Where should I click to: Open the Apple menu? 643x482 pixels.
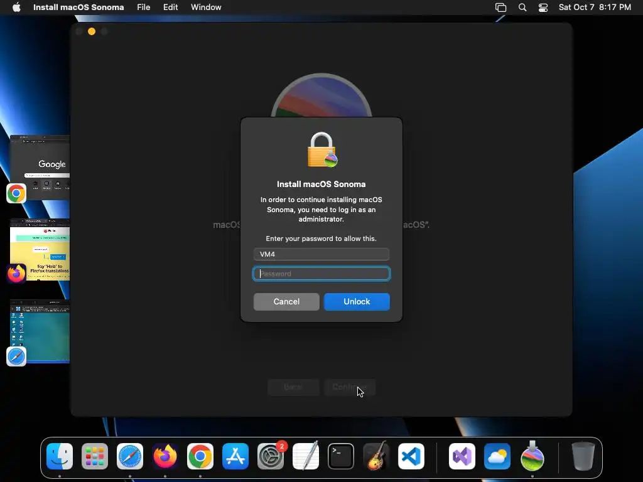pos(16,8)
